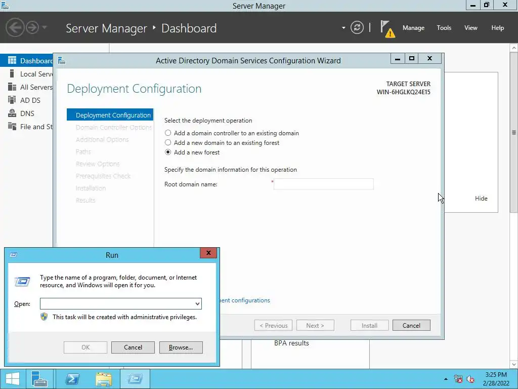
Task: Click the Run taskbar button
Action: (135, 379)
